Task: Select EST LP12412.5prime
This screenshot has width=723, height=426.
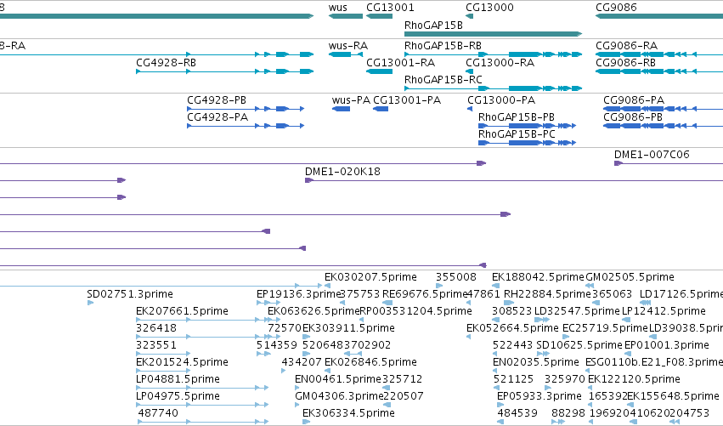Action: (x=664, y=311)
